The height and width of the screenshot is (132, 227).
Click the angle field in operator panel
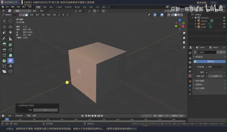(x=45, y=110)
